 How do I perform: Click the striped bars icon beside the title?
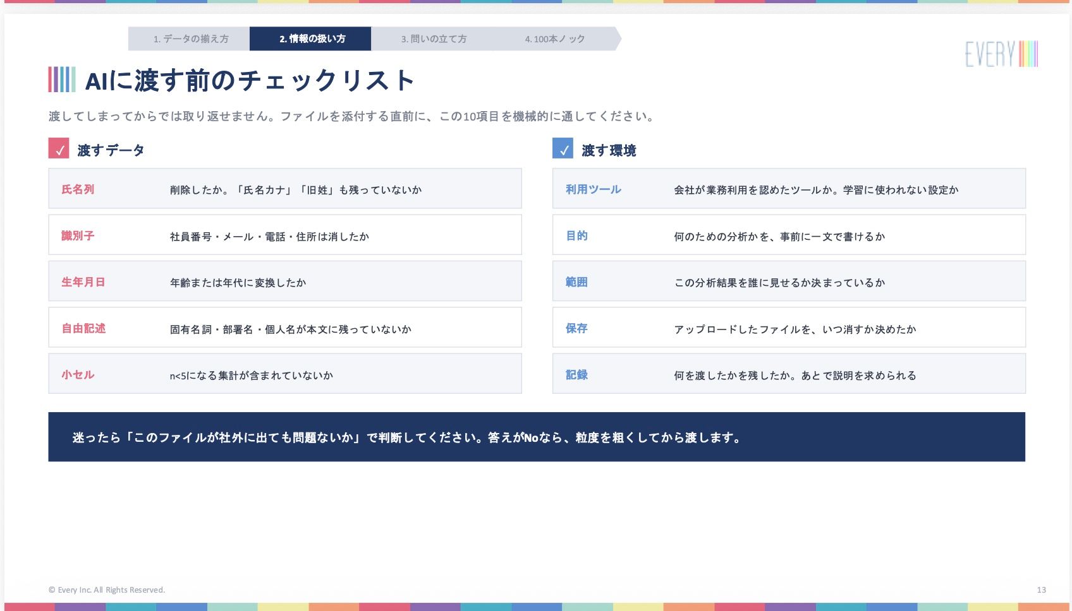click(x=62, y=80)
